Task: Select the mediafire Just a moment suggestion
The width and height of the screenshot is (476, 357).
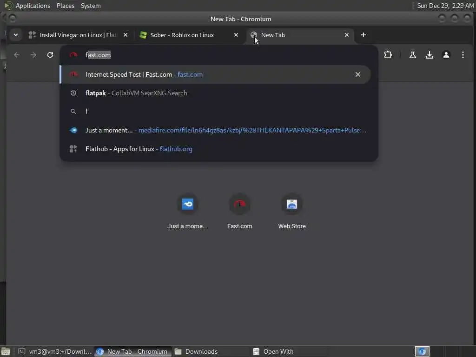Action: (215, 130)
